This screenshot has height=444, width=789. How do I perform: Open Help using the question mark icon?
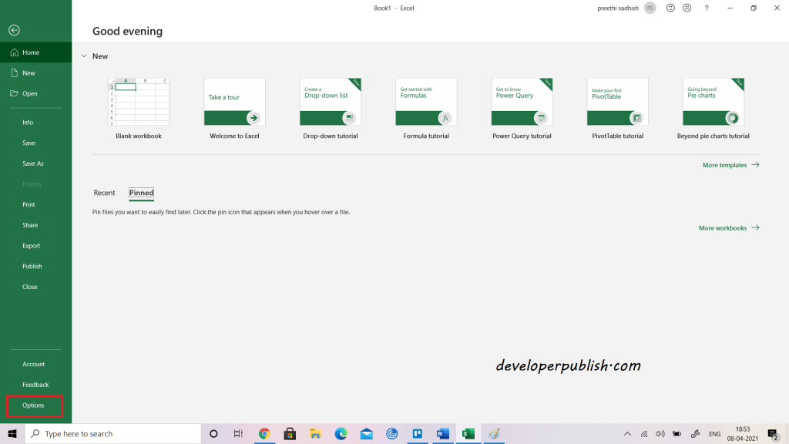tap(707, 8)
